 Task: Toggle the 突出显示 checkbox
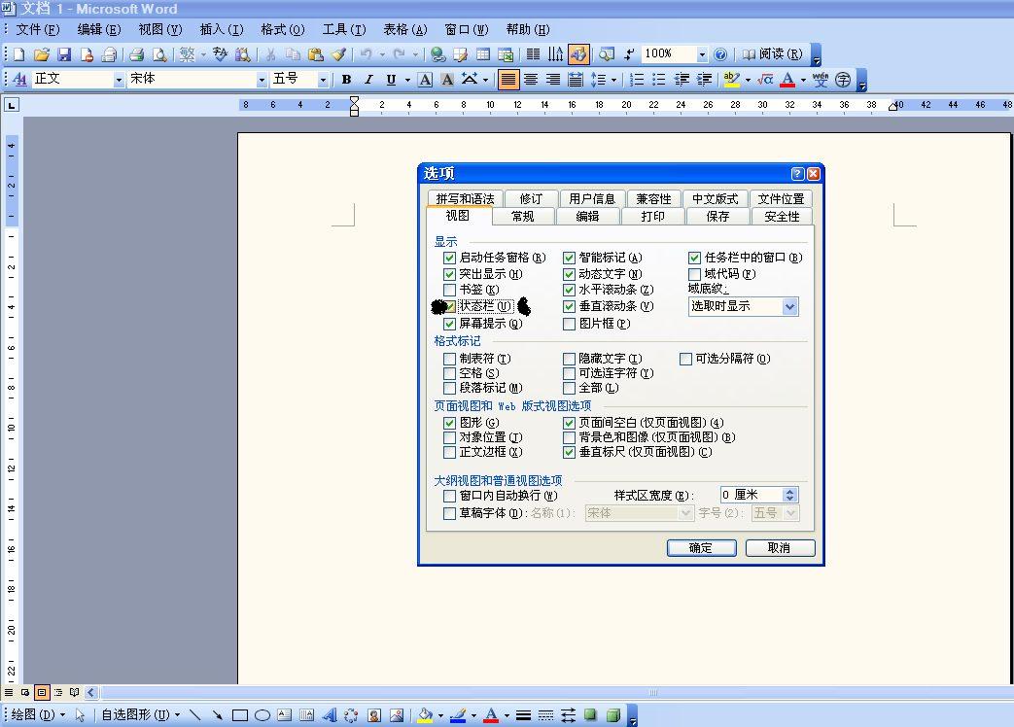click(x=449, y=274)
